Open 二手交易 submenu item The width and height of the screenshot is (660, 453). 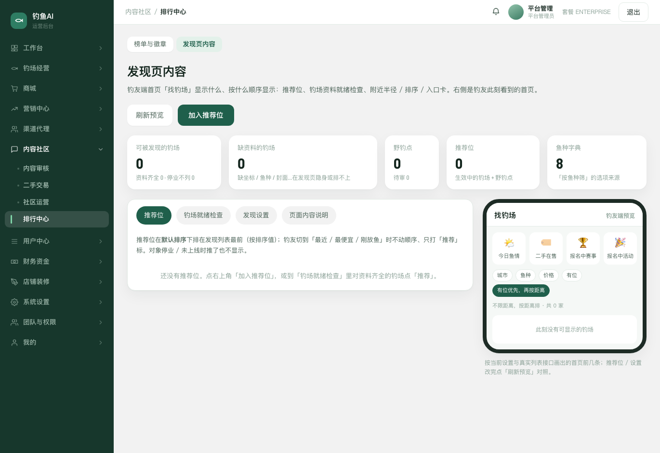pyautogui.click(x=57, y=186)
